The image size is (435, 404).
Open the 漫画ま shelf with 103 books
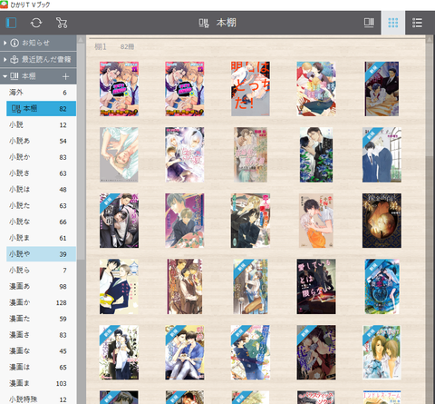(38, 383)
